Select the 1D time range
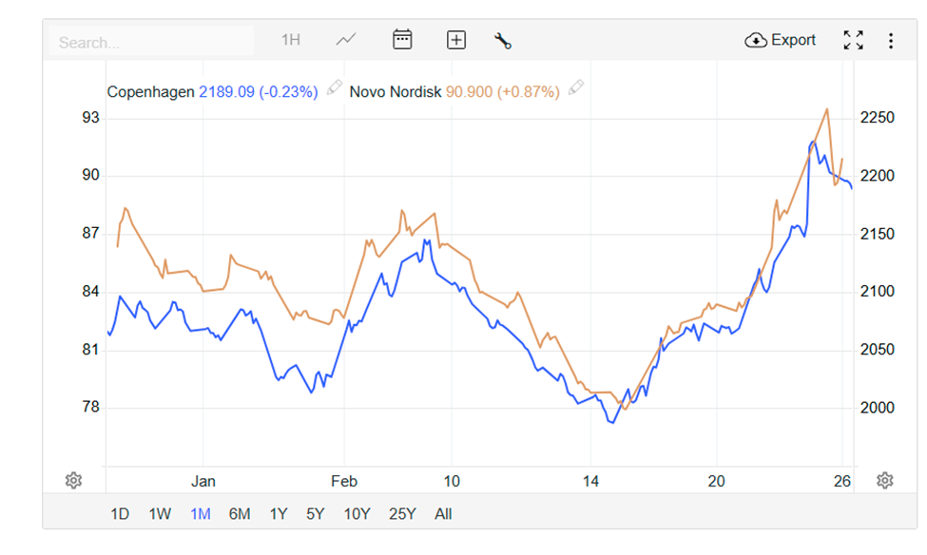The image size is (927, 555). (120, 514)
